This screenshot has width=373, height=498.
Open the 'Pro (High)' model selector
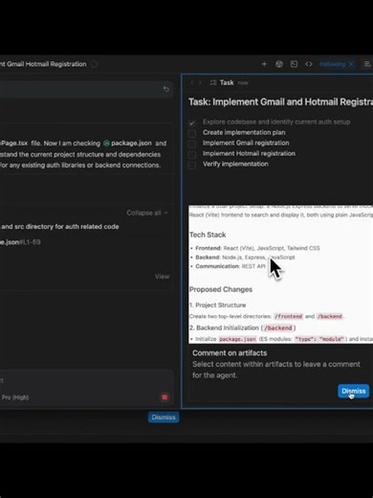pos(15,397)
